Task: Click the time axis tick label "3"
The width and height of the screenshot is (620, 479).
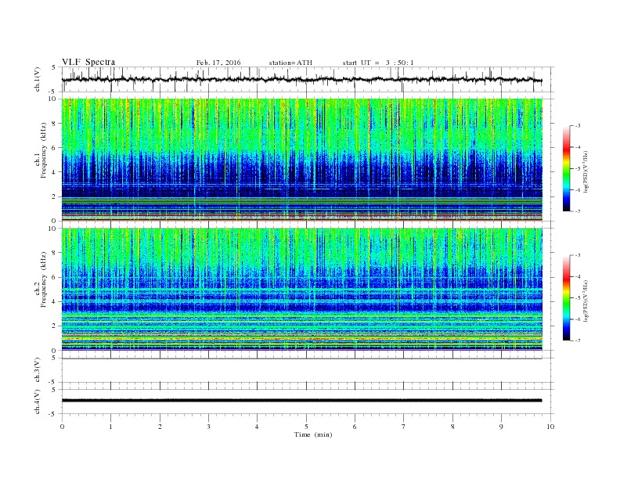Action: (208, 427)
